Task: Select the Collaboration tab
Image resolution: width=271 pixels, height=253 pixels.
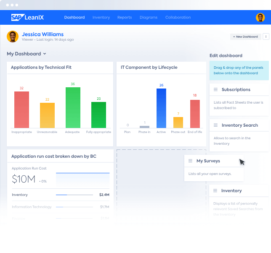Action: point(178,18)
